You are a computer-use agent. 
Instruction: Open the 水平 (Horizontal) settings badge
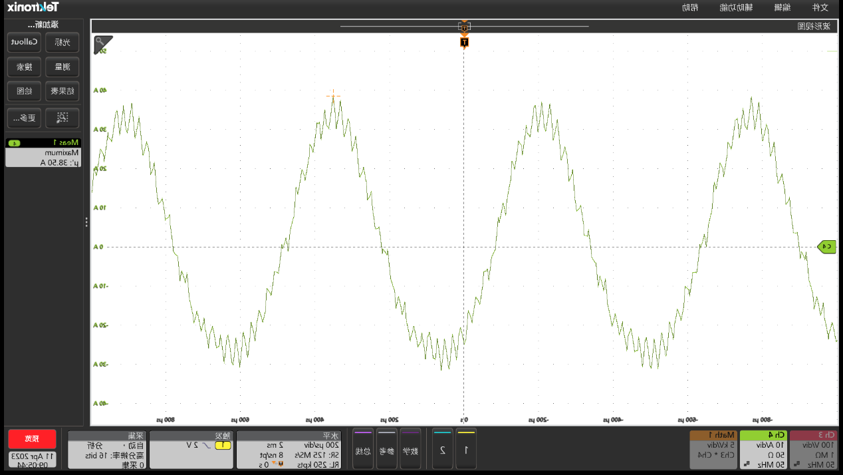coord(289,449)
